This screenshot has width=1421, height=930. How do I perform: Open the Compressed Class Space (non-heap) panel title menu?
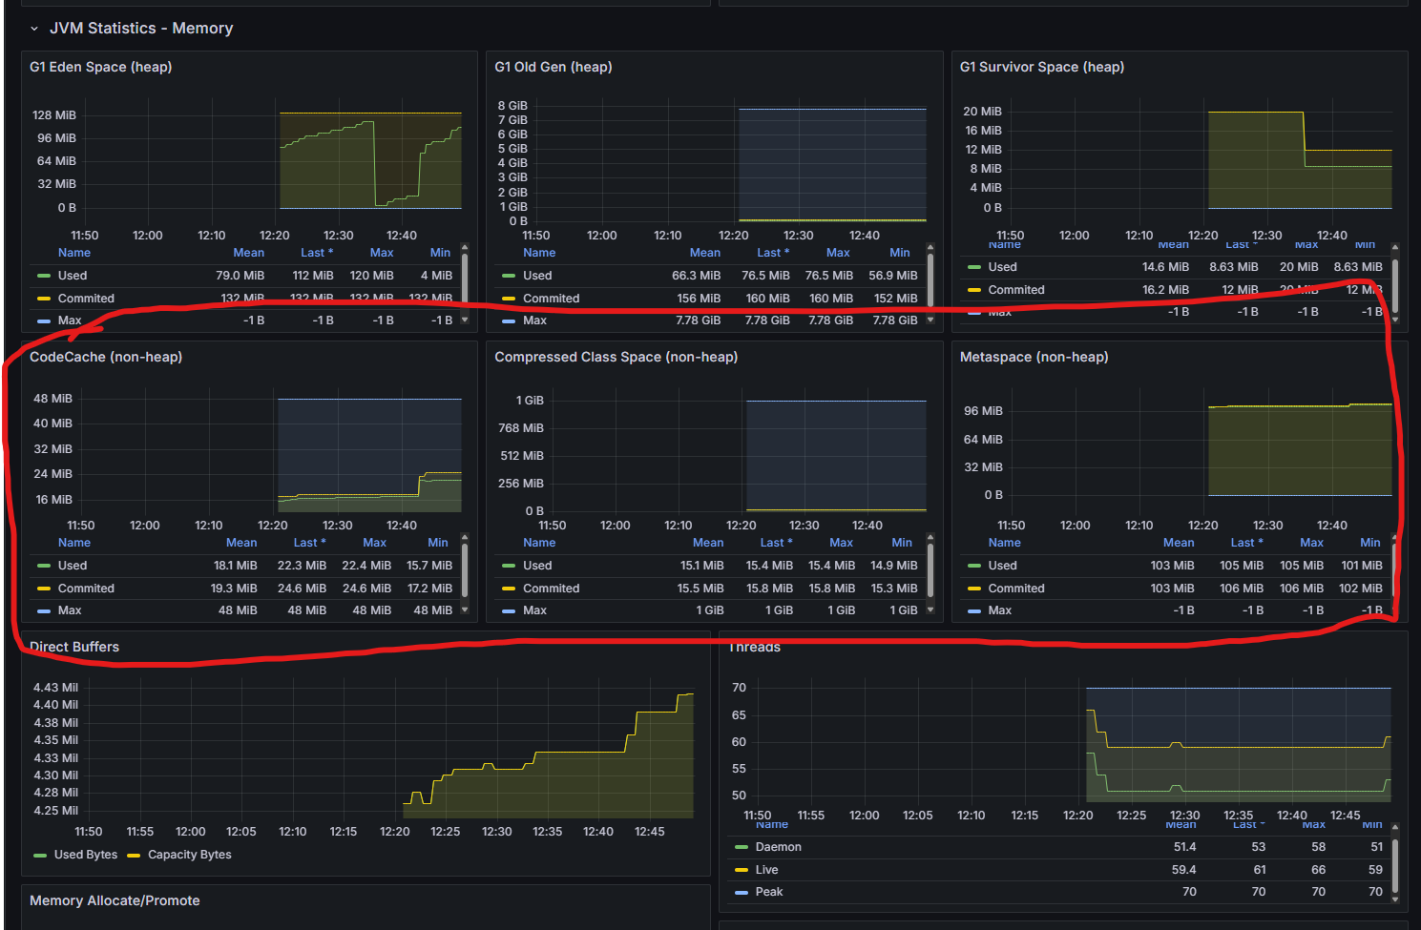[x=616, y=357]
